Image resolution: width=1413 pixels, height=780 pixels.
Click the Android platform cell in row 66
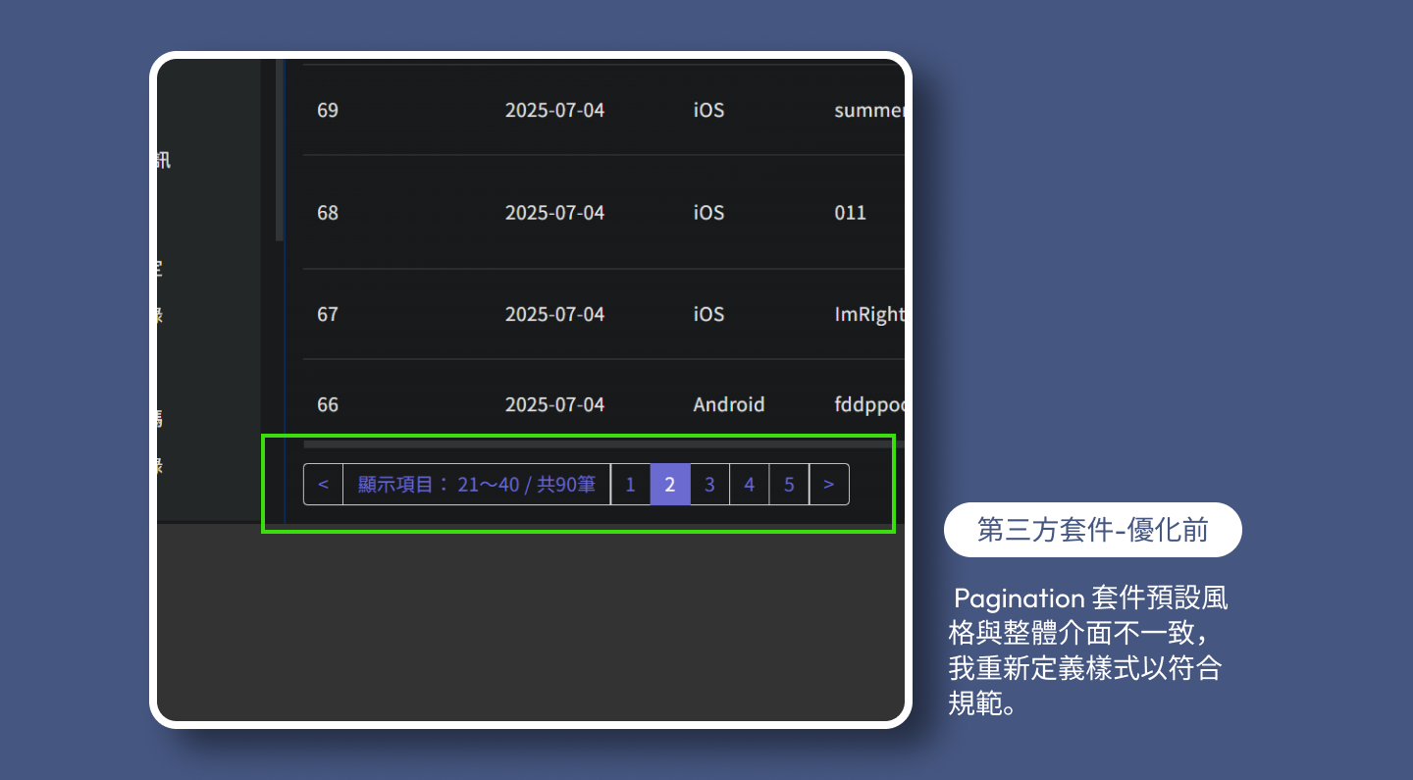click(728, 404)
